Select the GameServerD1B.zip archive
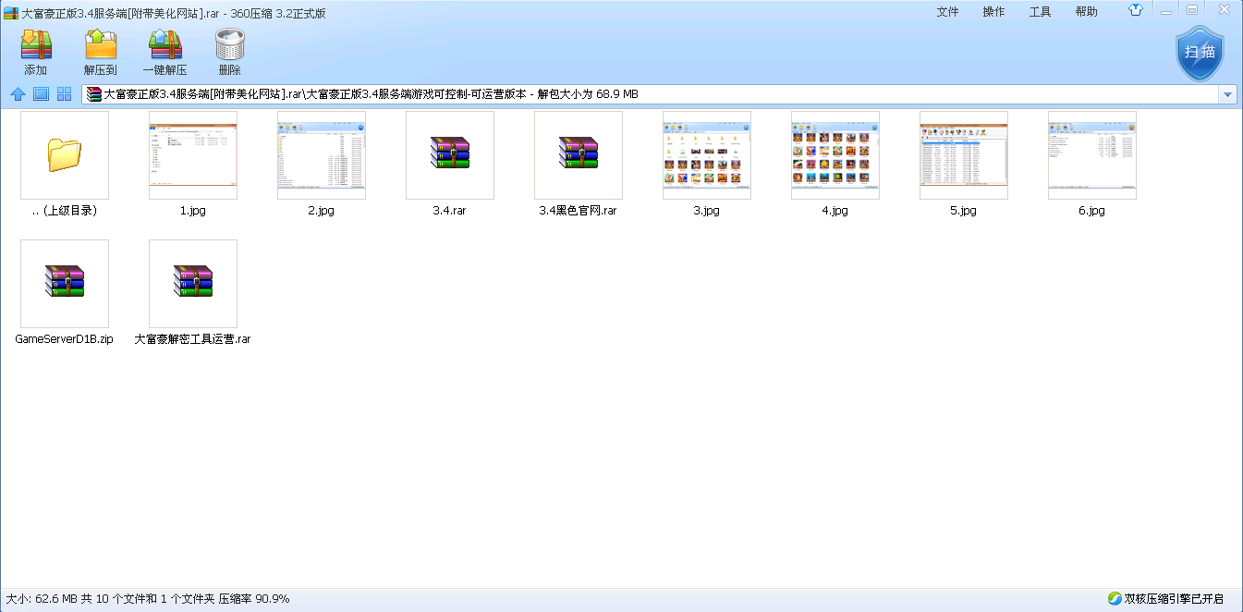The width and height of the screenshot is (1243, 612). [x=64, y=284]
